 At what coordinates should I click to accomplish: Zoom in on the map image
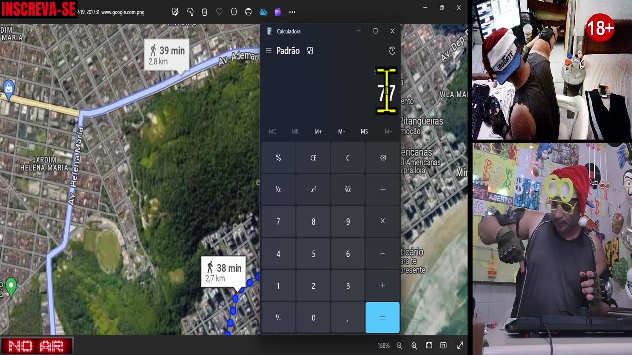click(414, 346)
